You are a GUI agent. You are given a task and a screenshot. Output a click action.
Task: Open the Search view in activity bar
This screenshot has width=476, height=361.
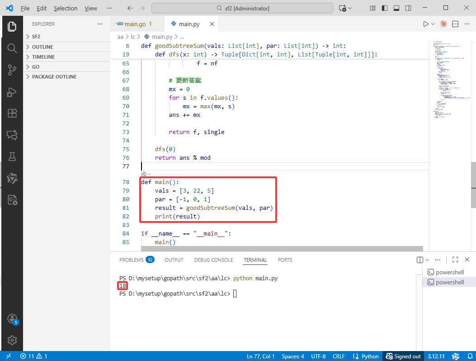pos(12,48)
